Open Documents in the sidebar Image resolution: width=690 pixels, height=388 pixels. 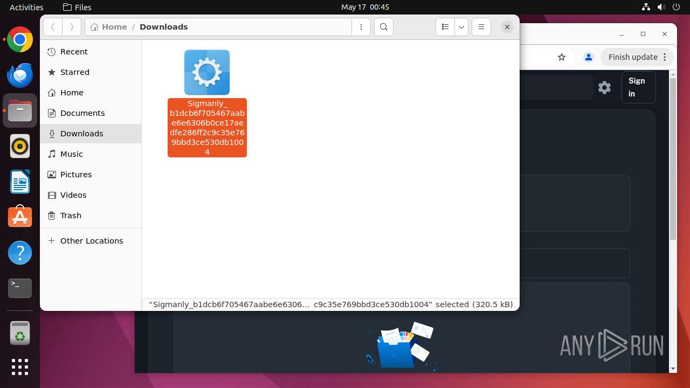point(91,113)
